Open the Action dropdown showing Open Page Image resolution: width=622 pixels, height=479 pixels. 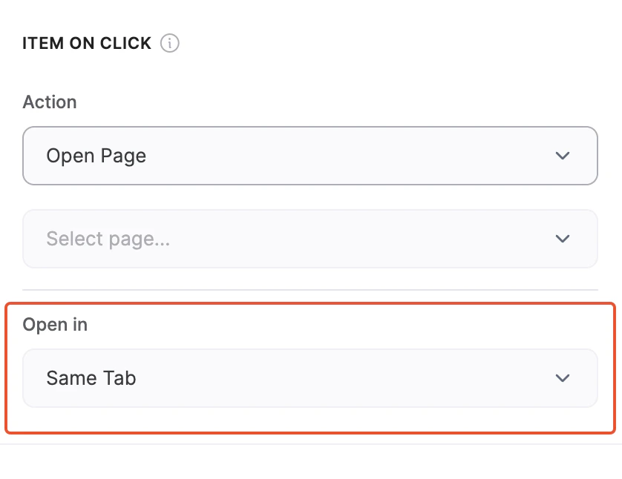click(x=310, y=156)
